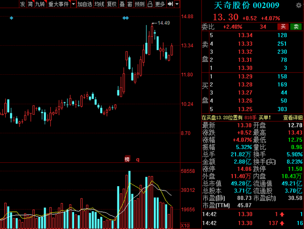This screenshot has height=229, width=304.
Task: Click the jump-to-end arrow icon
Action: [x=170, y=4]
